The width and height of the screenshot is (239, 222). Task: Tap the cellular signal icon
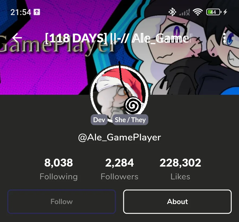185,12
